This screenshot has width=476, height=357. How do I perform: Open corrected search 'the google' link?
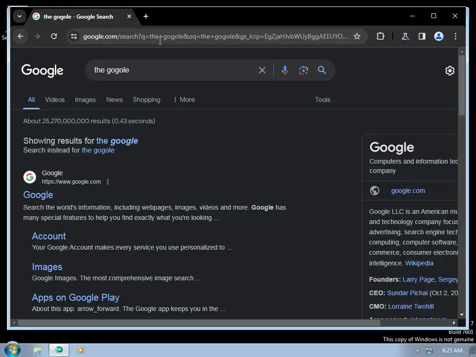pyautogui.click(x=117, y=141)
